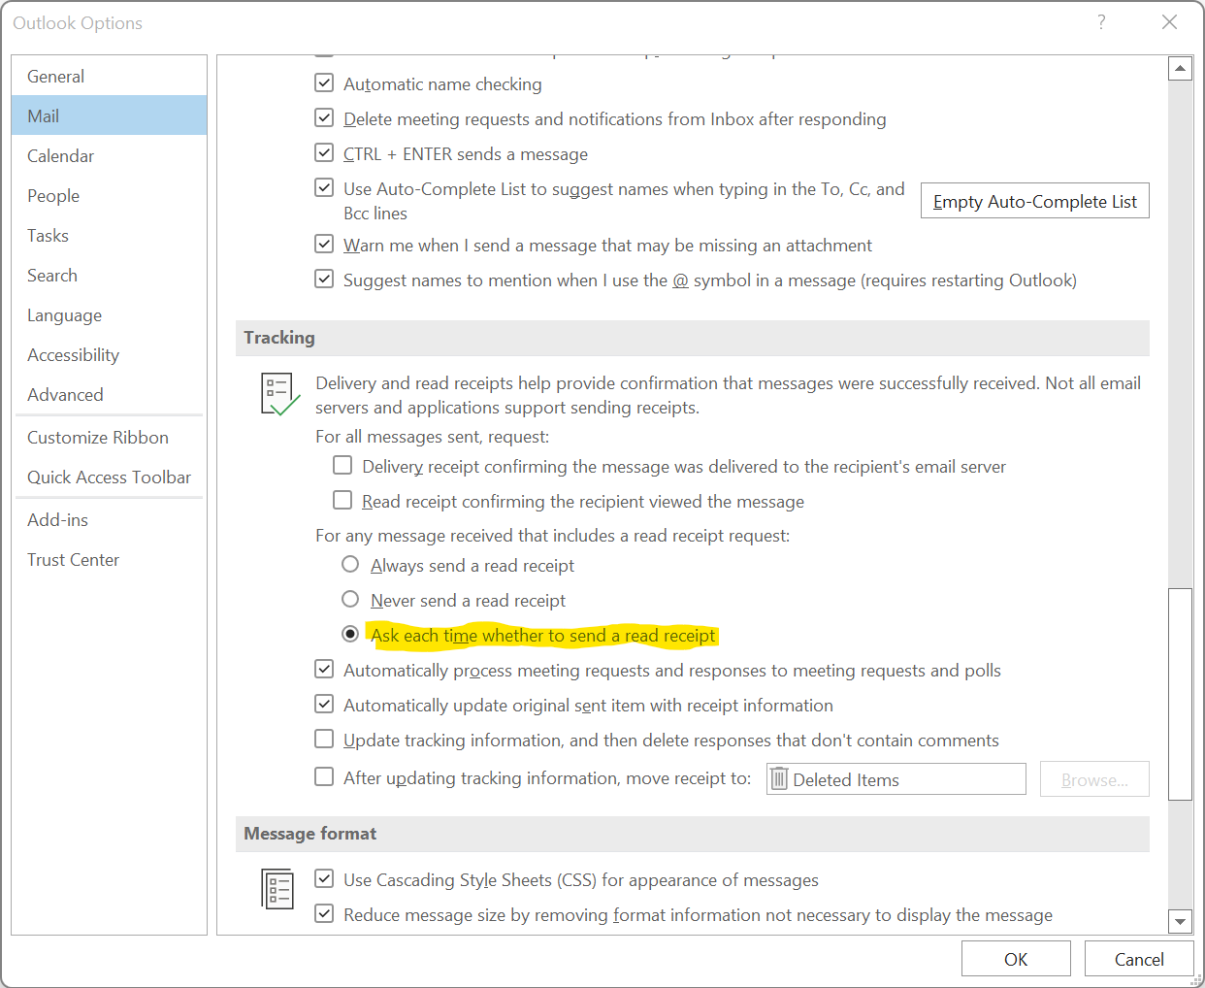Select Always send a read receipt
The width and height of the screenshot is (1205, 988).
point(350,565)
